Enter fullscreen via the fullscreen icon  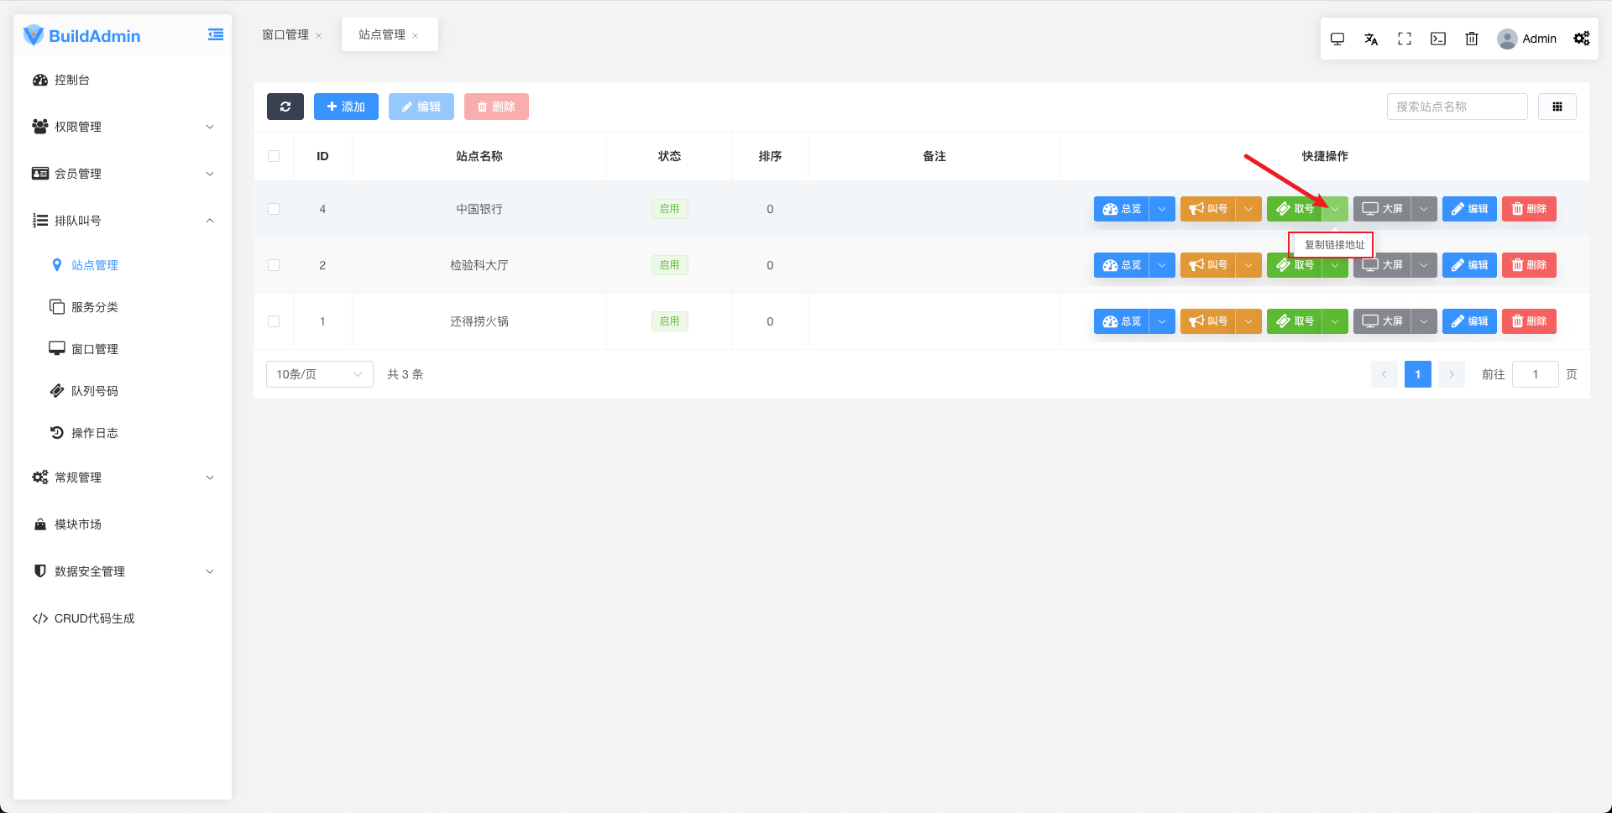(1405, 39)
